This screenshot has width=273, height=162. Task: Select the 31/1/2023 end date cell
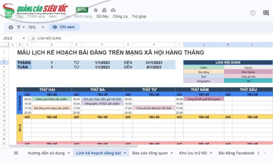154,63
